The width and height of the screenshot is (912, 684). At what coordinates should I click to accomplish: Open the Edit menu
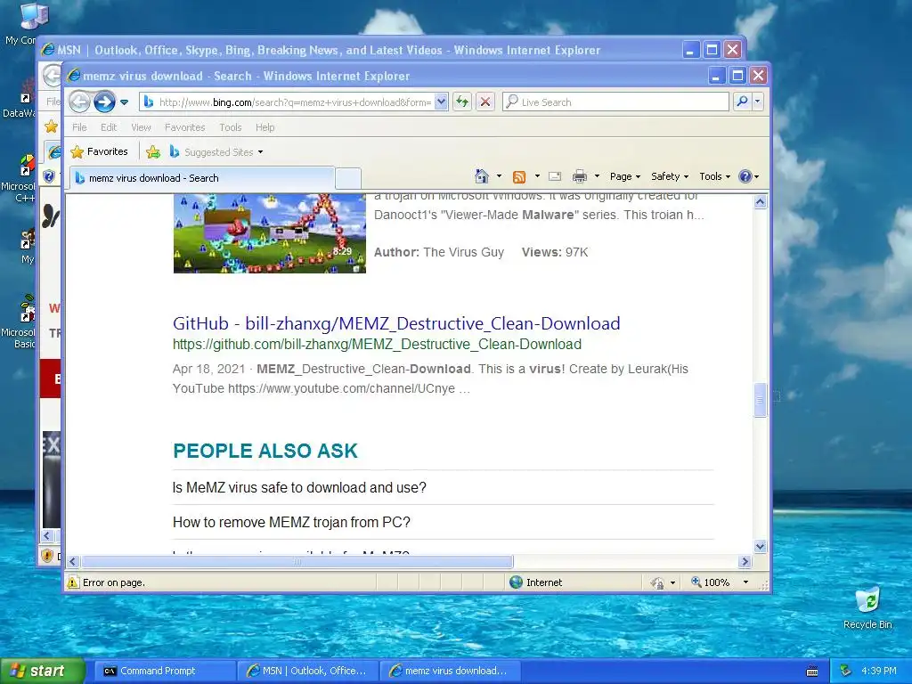pyautogui.click(x=109, y=127)
